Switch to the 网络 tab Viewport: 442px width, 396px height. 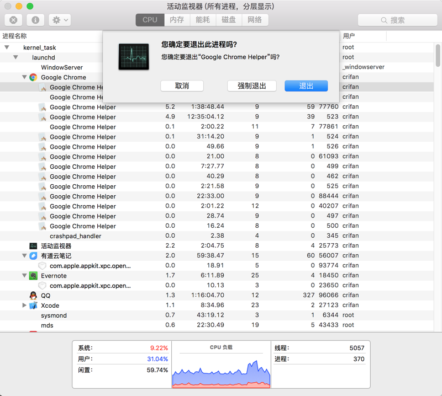[x=255, y=20]
